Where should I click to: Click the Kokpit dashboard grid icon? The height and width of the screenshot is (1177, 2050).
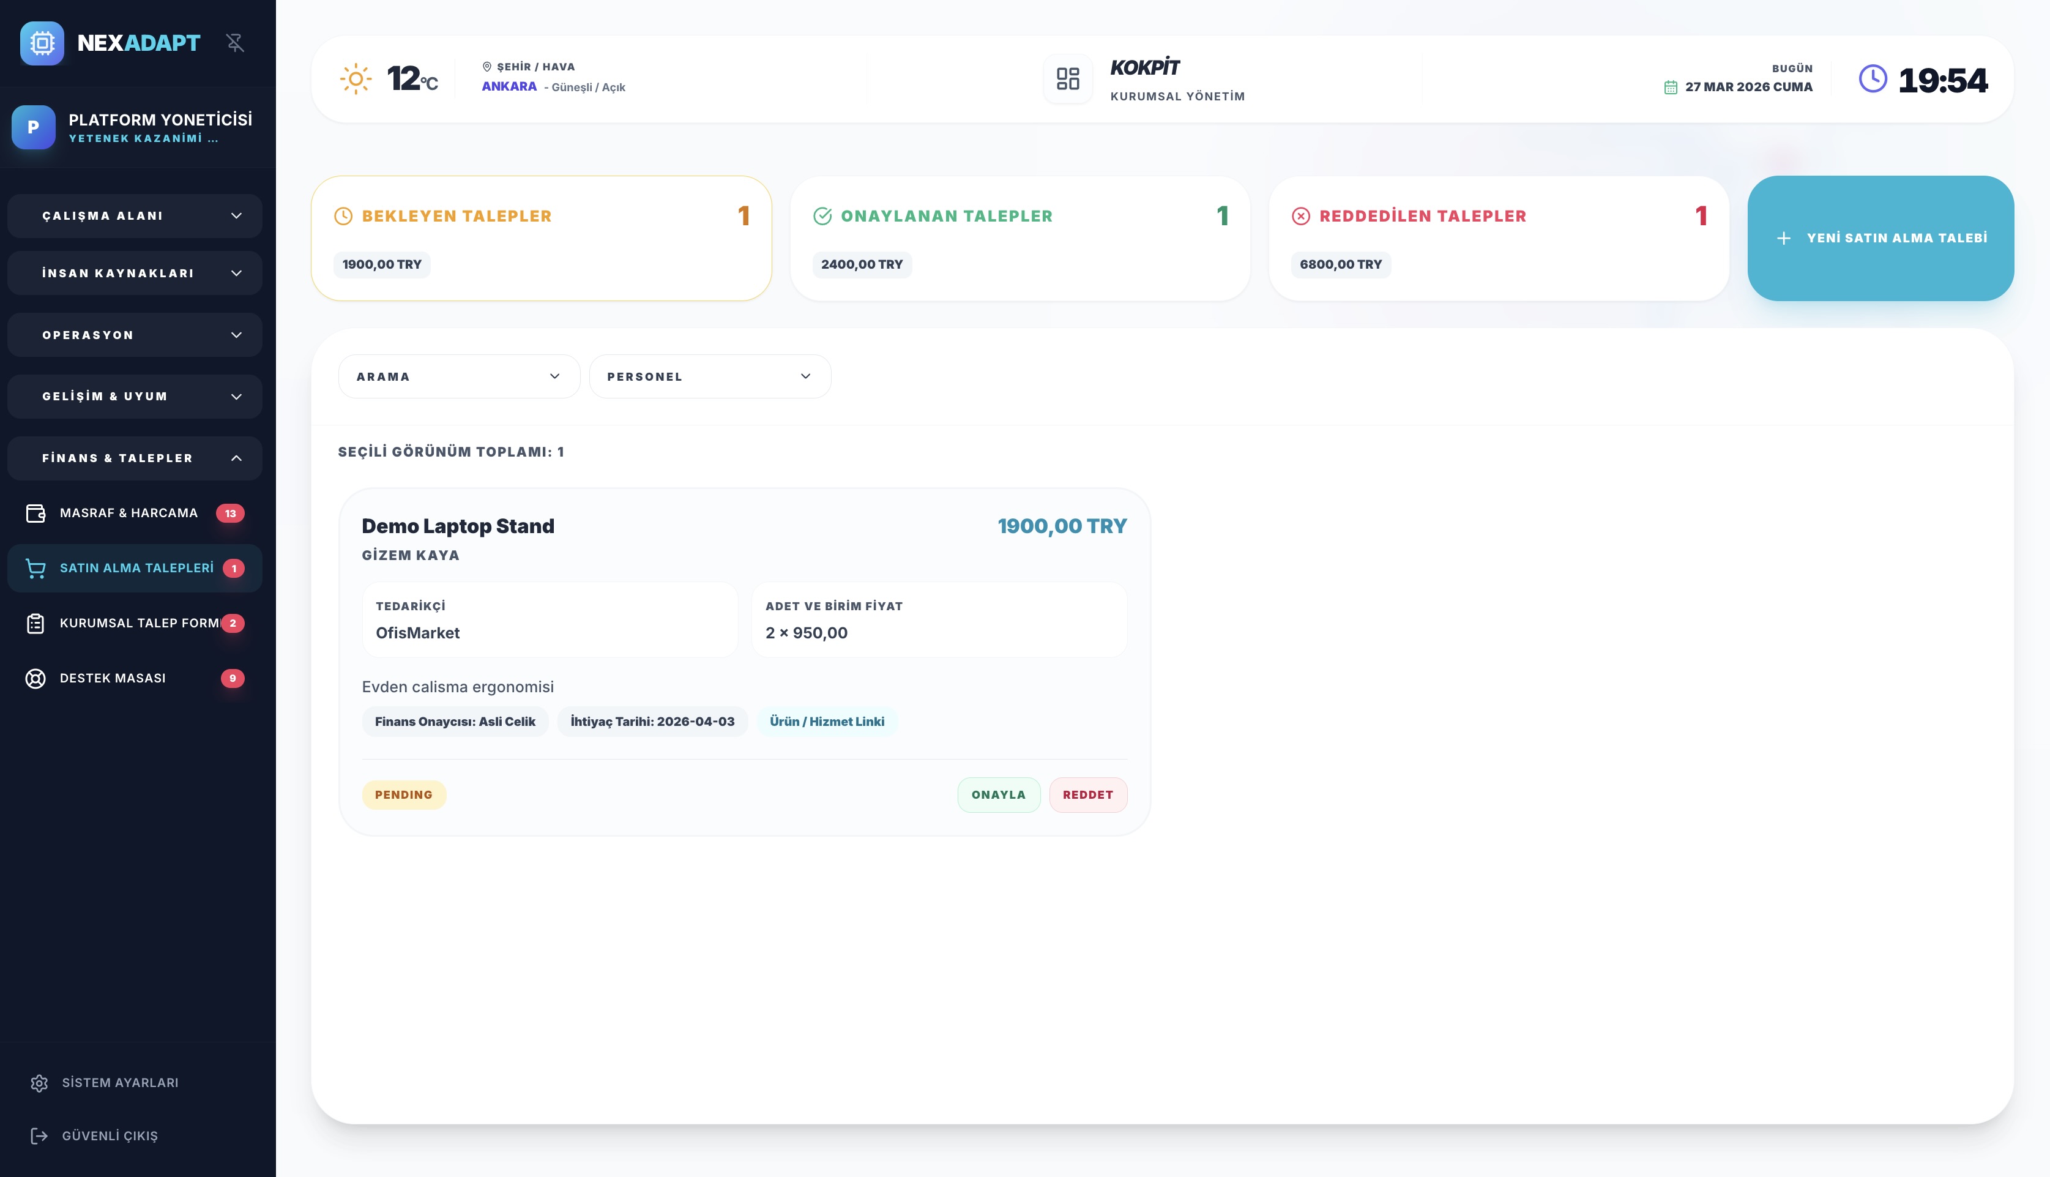pyautogui.click(x=1067, y=78)
